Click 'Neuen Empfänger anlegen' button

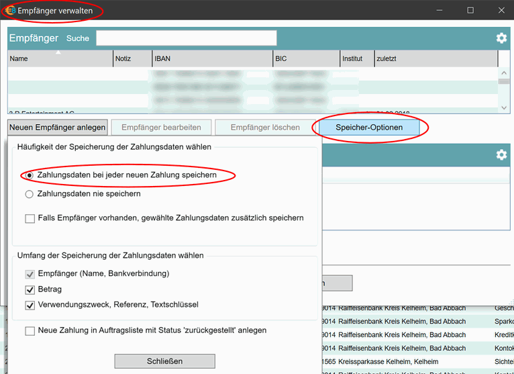coord(58,128)
